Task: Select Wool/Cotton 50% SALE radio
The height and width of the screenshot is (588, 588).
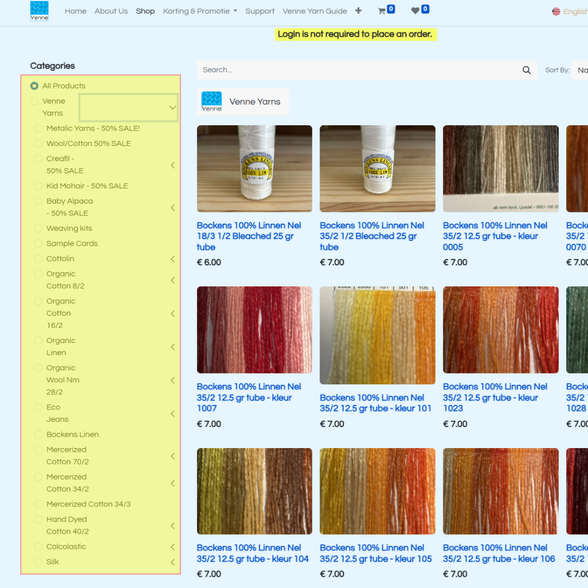Action: [x=38, y=143]
